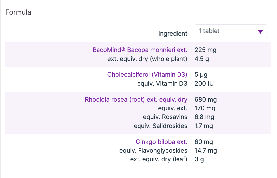Screen dimensions: 277x178
Task: Click the 225 mg Bacopa amount
Action: pyautogui.click(x=205, y=50)
